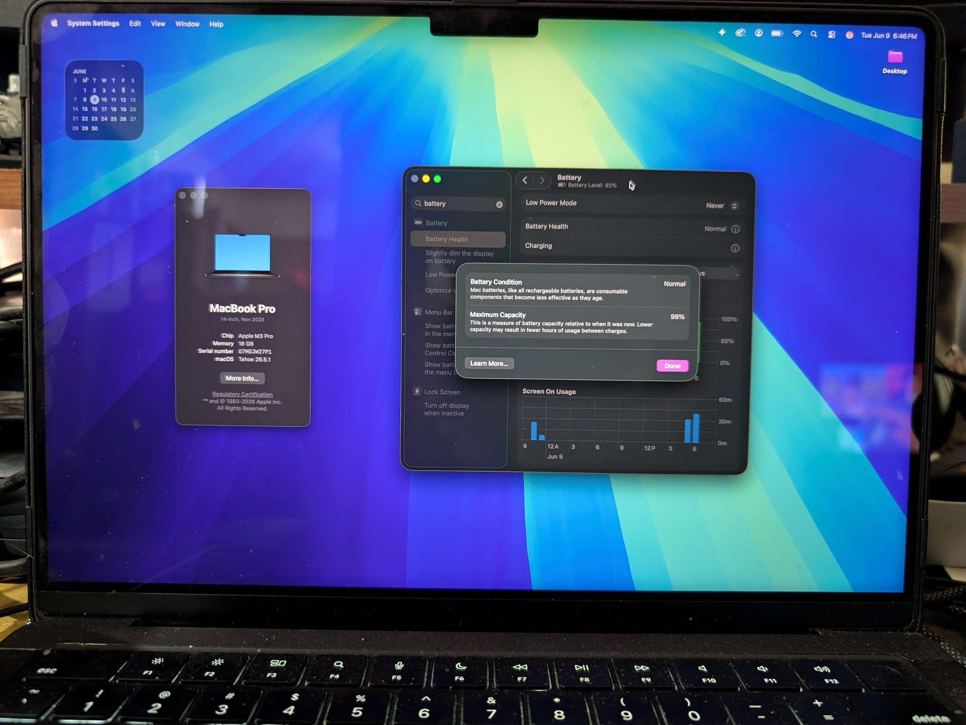The image size is (966, 725).
Task: Select Battery Health search result
Action: [x=458, y=239]
